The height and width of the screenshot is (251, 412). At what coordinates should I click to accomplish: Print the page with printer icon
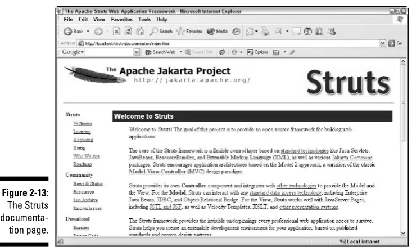[265, 32]
